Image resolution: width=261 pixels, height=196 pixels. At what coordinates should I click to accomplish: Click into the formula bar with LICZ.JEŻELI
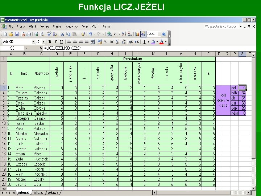coord(149,48)
